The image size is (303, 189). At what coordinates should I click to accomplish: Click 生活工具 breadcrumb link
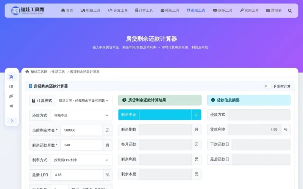click(58, 72)
